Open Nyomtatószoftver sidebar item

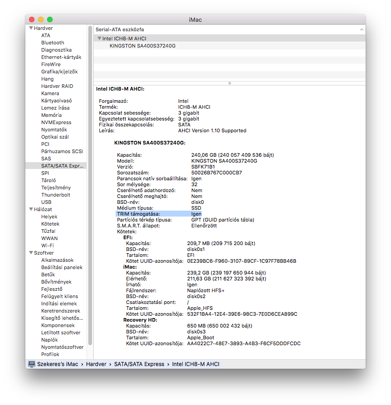click(x=63, y=347)
